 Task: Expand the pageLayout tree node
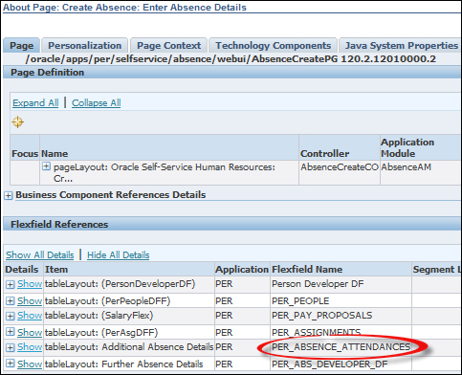[46, 166]
